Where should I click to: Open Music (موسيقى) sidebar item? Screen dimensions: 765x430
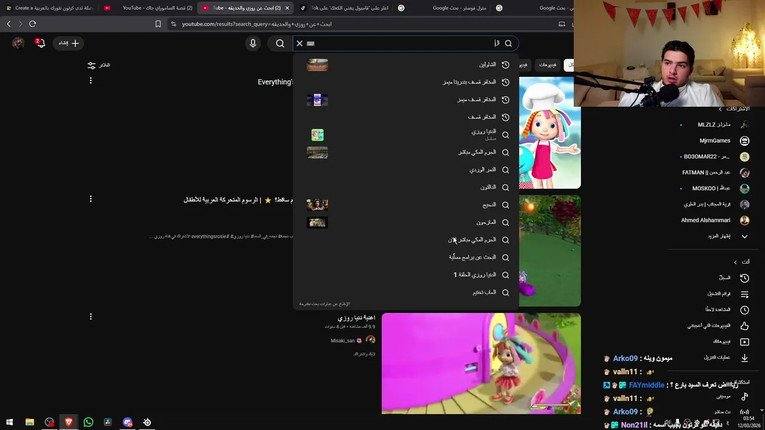pos(732,397)
